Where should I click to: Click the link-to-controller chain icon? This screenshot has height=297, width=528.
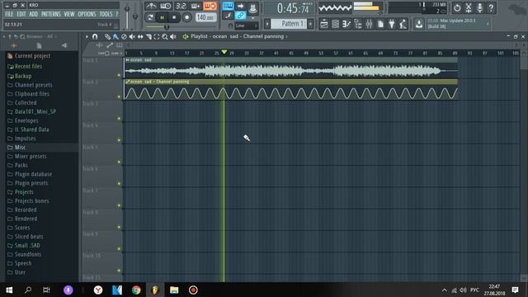240,16
